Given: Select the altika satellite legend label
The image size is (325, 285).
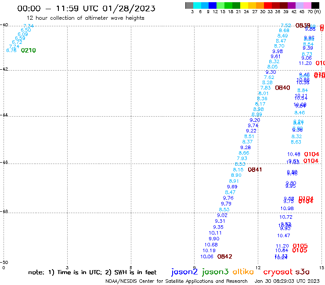Looking at the screenshot, I should 243,272.
